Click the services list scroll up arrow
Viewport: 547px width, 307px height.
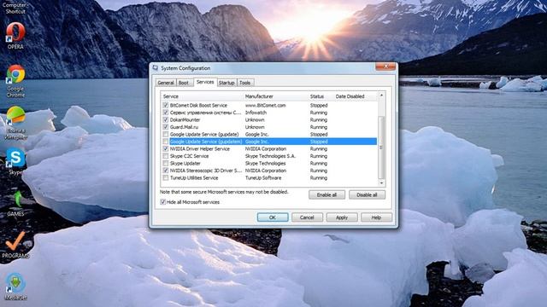coord(381,95)
